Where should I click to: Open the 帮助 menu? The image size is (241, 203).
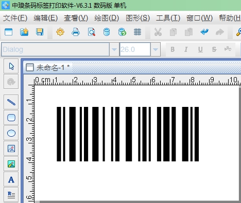230,18
